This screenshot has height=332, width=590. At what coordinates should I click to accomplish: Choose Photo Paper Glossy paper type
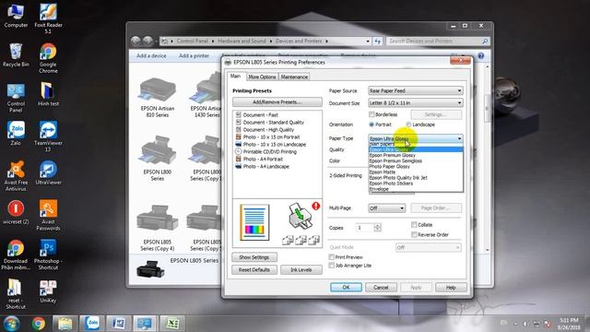(x=416, y=166)
